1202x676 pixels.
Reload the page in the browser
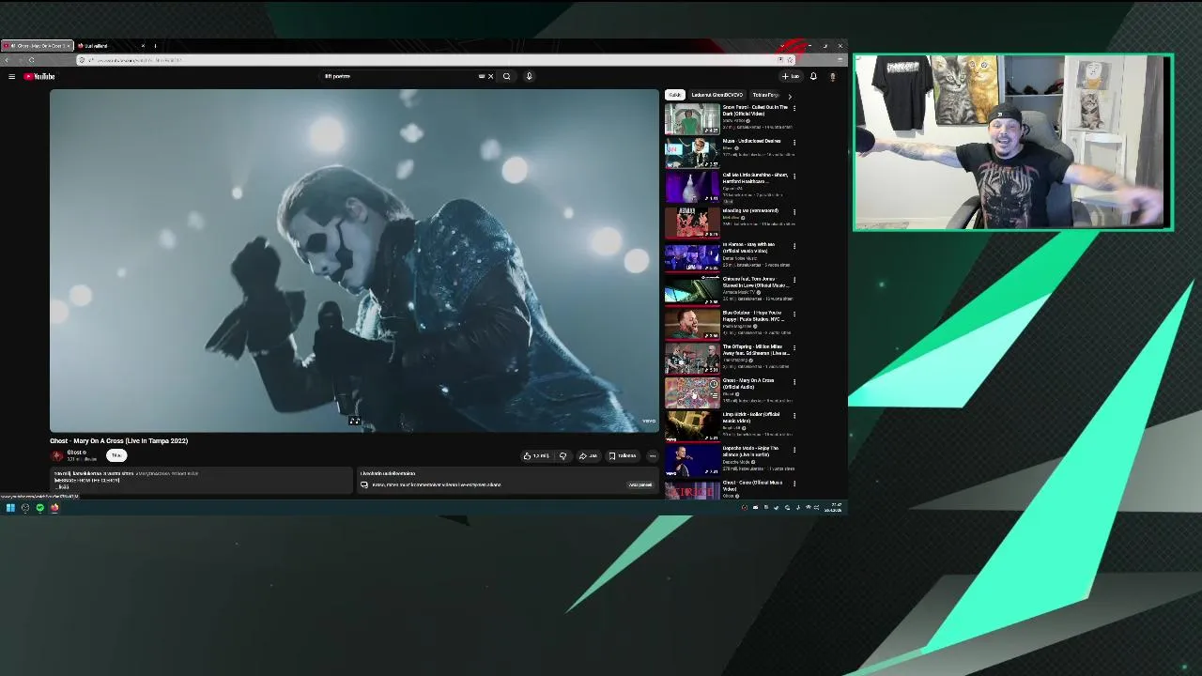click(31, 60)
